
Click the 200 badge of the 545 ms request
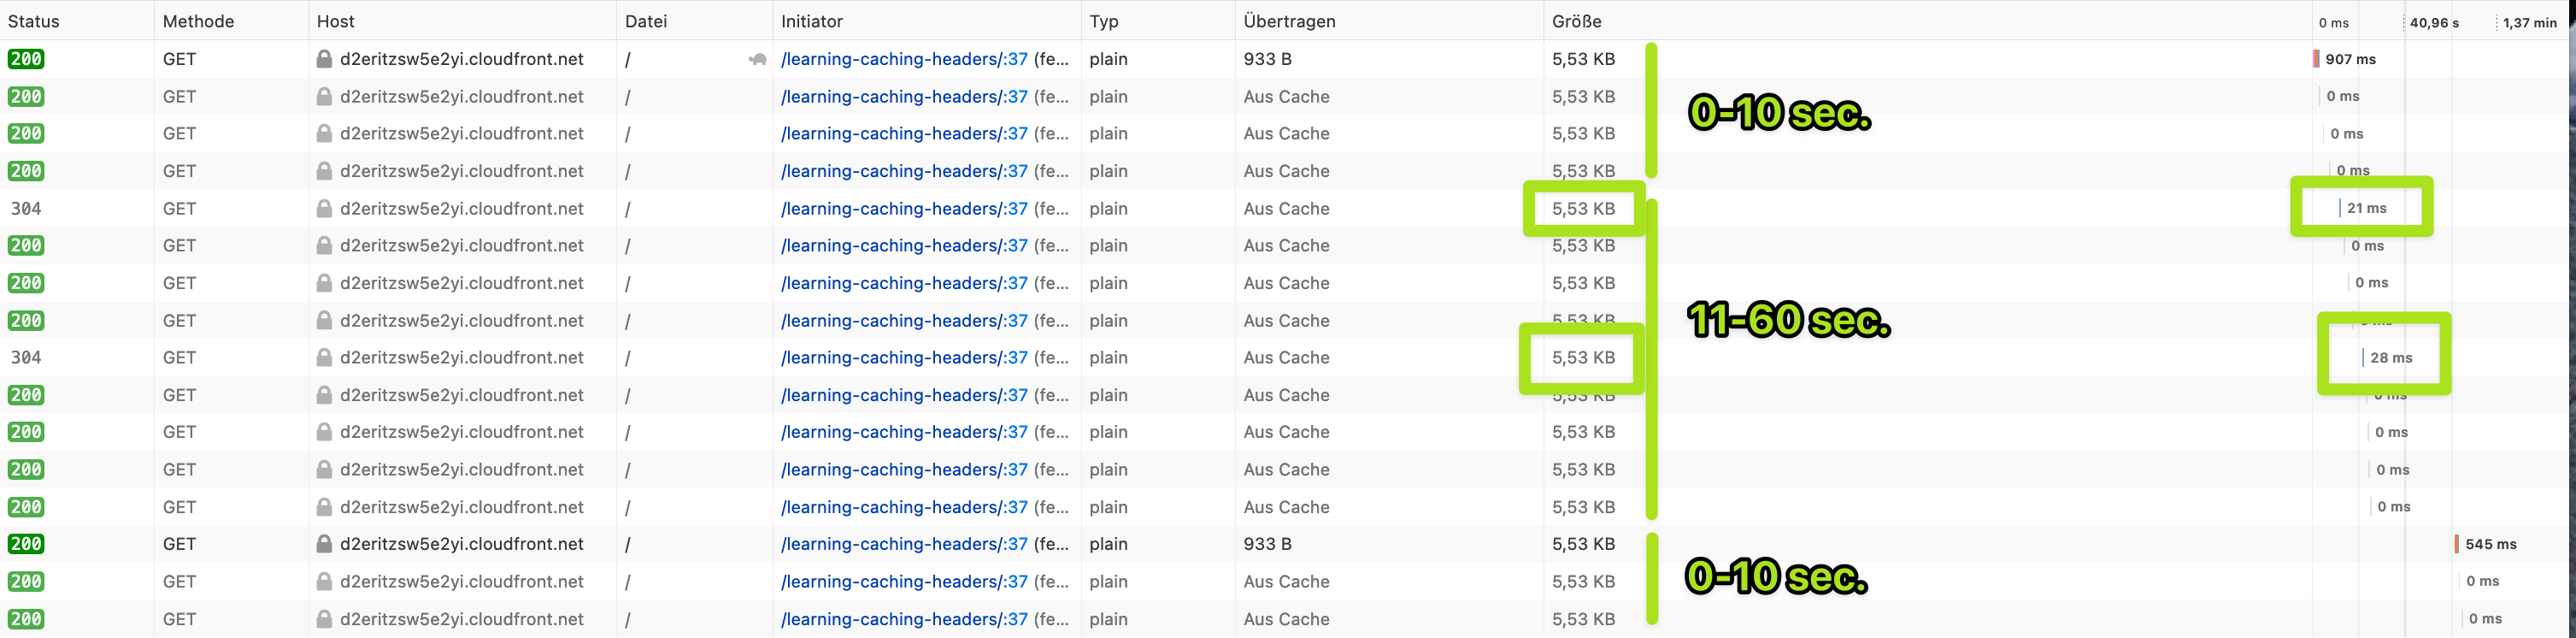pos(26,544)
